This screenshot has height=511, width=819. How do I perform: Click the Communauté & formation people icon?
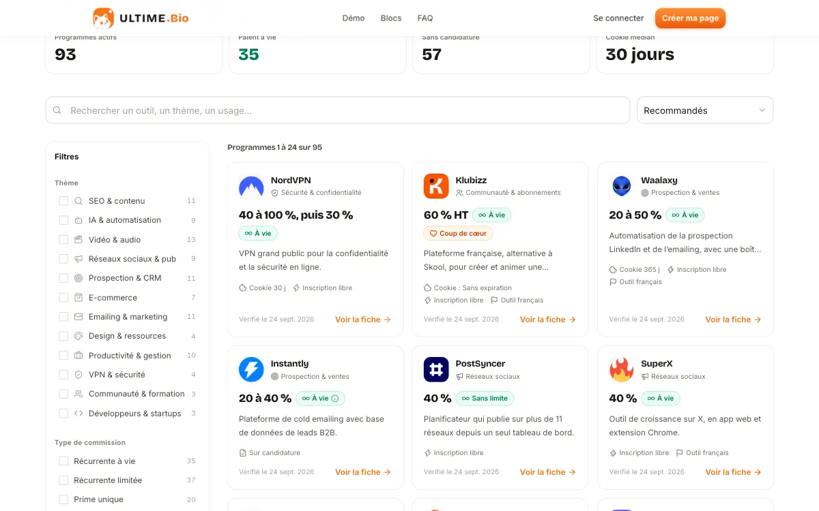(78, 394)
